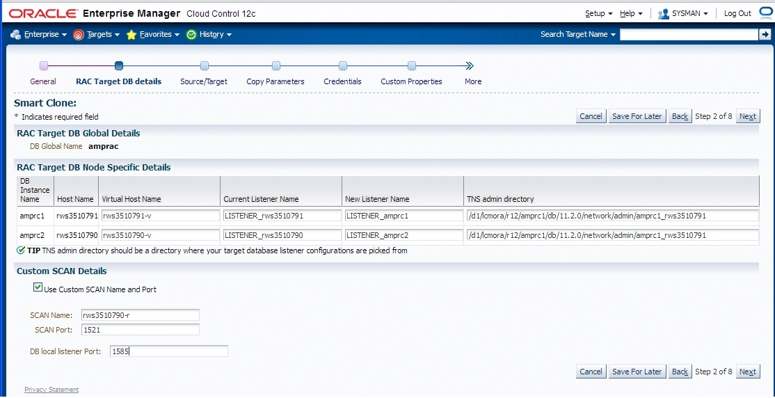
Task: Click the Source/Target step marker
Action: (204, 66)
